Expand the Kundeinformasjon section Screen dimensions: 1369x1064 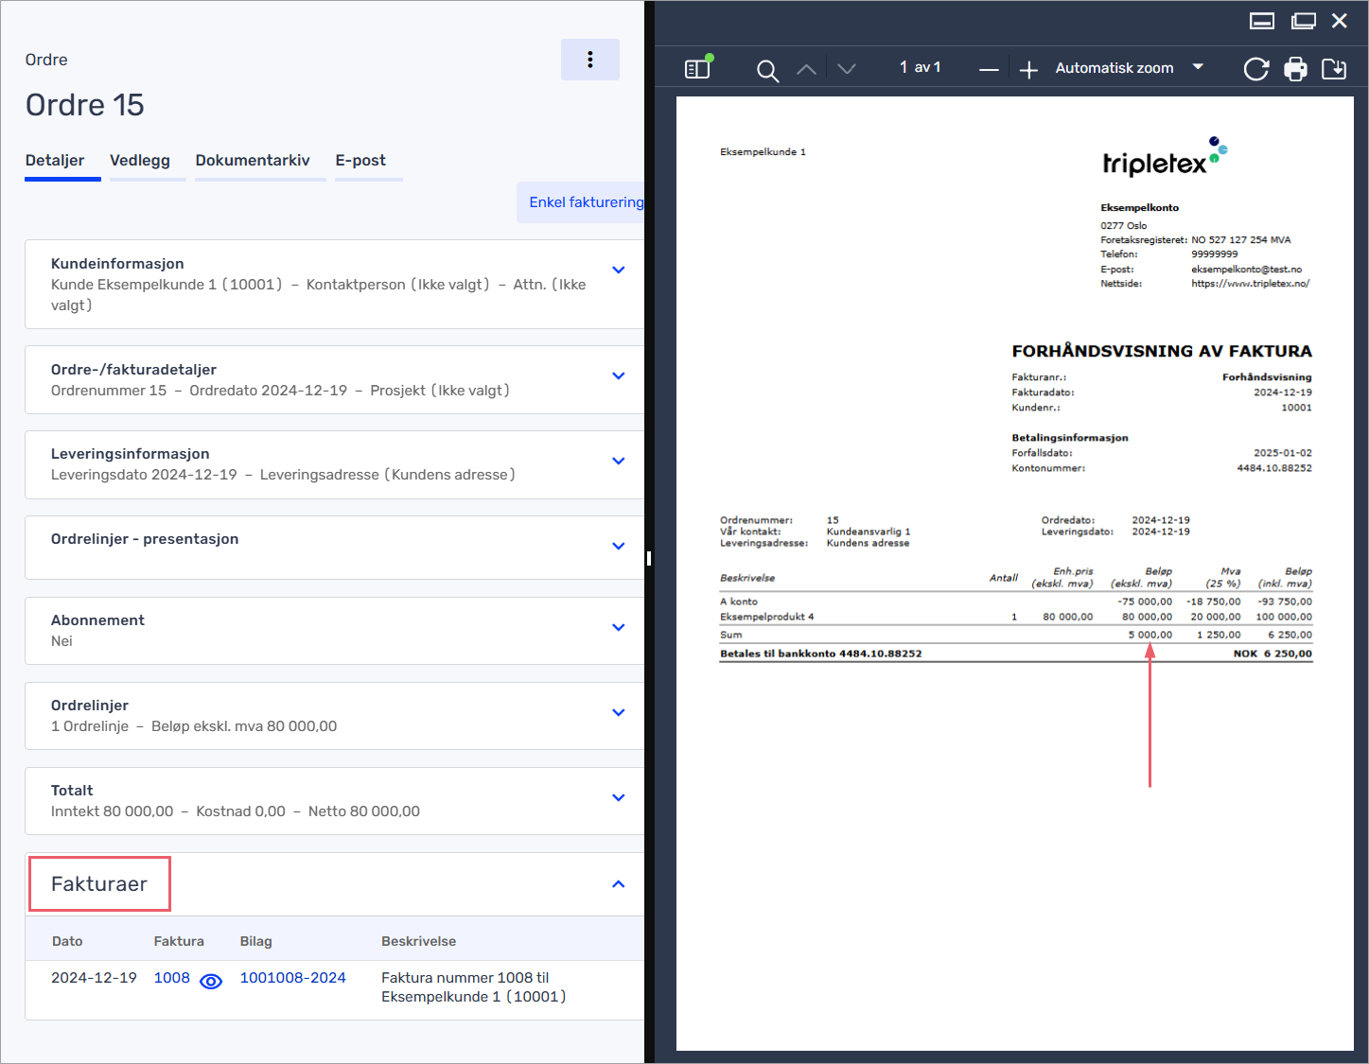tap(619, 270)
